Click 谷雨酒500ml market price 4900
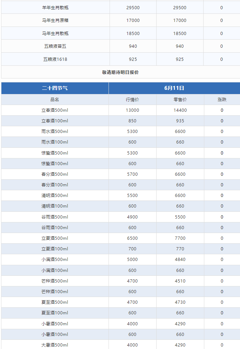The width and height of the screenshot is (240, 349). click(132, 217)
